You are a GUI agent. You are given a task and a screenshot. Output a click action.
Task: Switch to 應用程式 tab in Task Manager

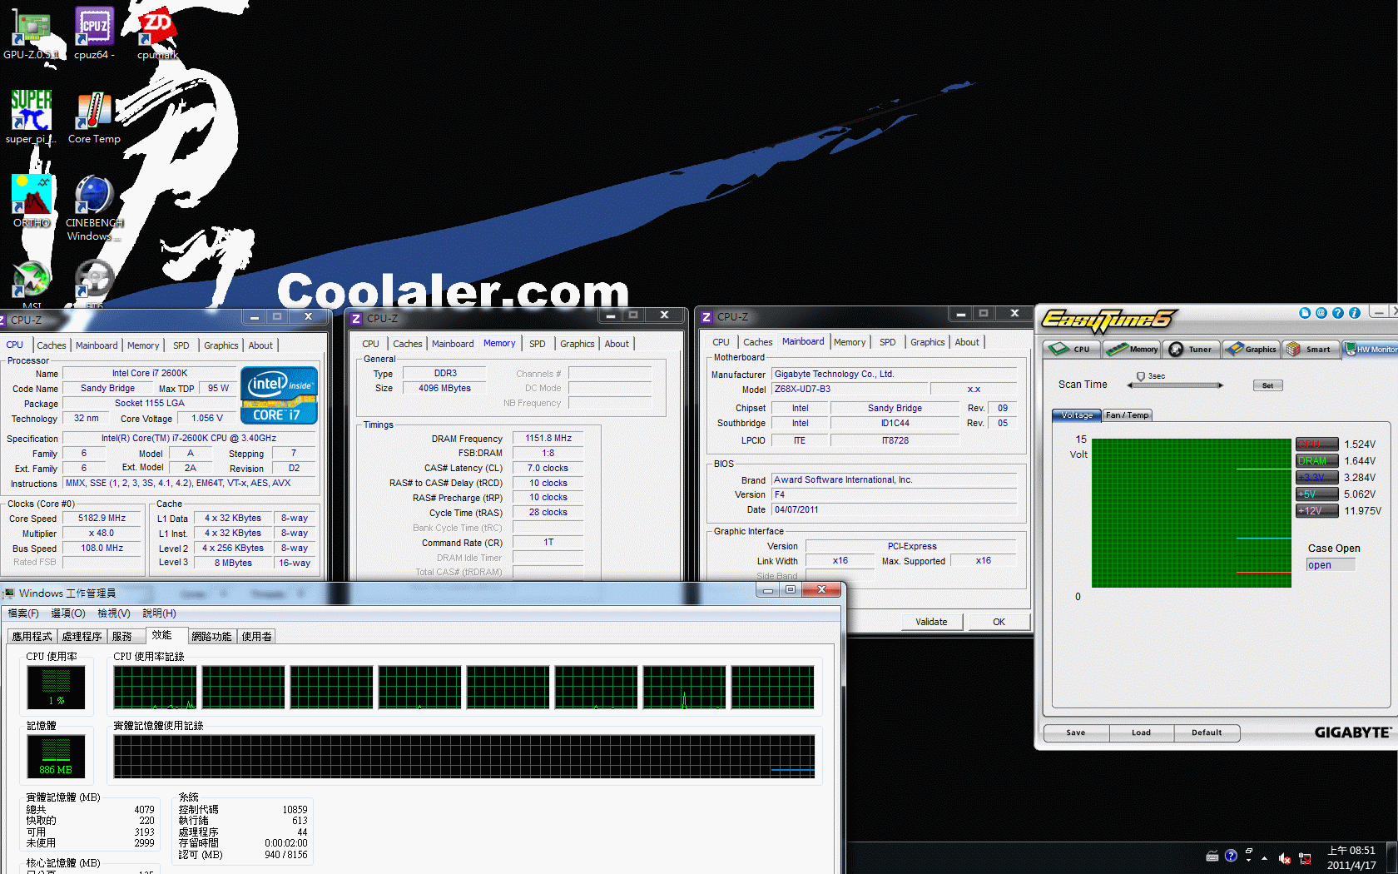click(32, 637)
